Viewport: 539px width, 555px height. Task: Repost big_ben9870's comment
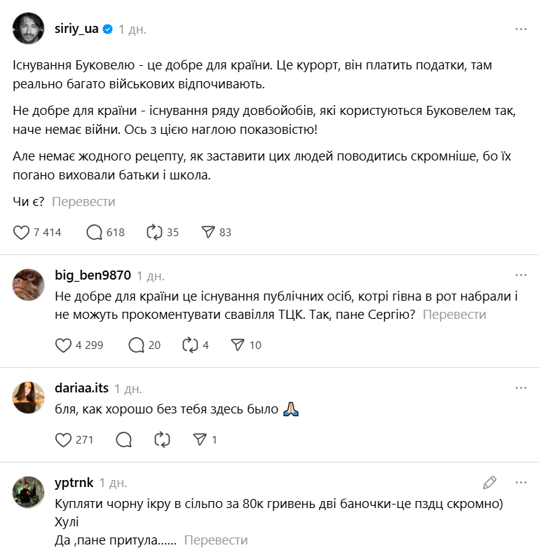tap(190, 345)
